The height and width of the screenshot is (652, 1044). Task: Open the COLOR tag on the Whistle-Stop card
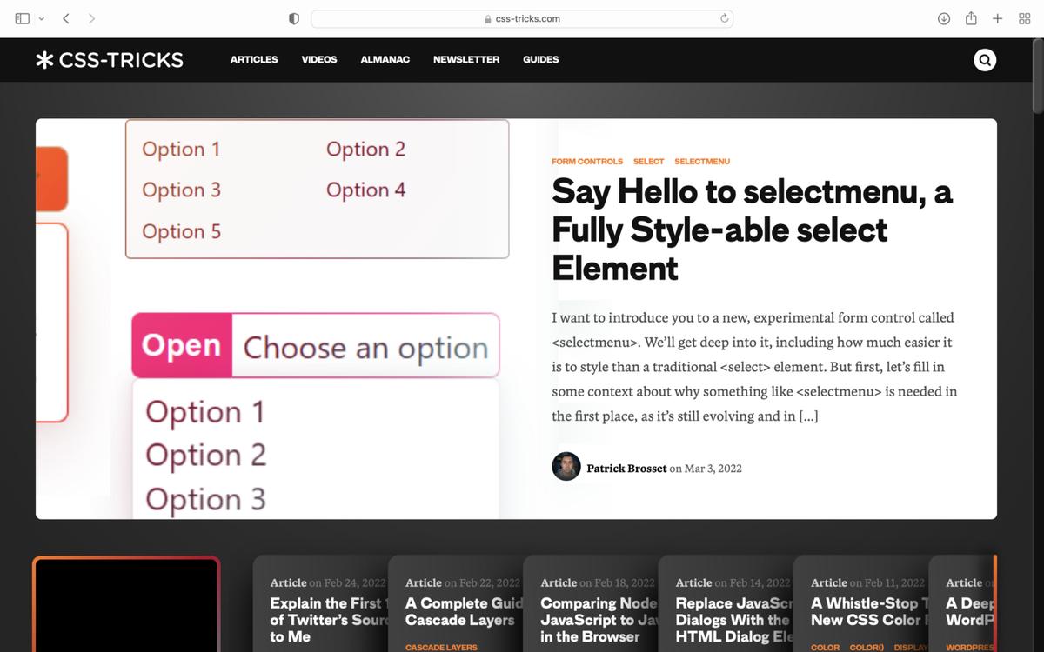[x=826, y=648]
